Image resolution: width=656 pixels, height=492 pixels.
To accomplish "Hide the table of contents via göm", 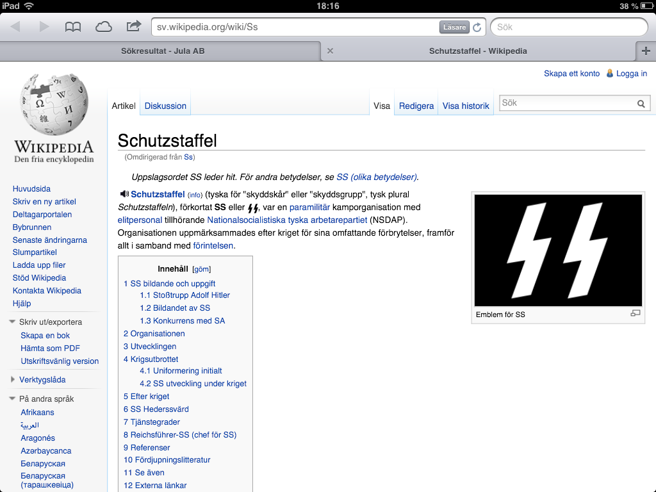I will point(201,269).
